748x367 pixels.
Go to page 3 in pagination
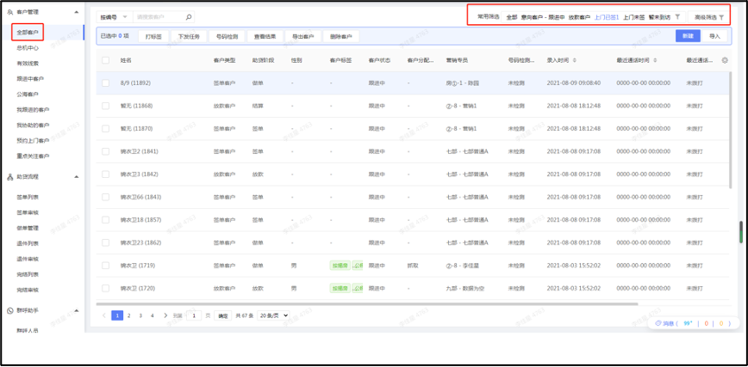[x=140, y=315]
